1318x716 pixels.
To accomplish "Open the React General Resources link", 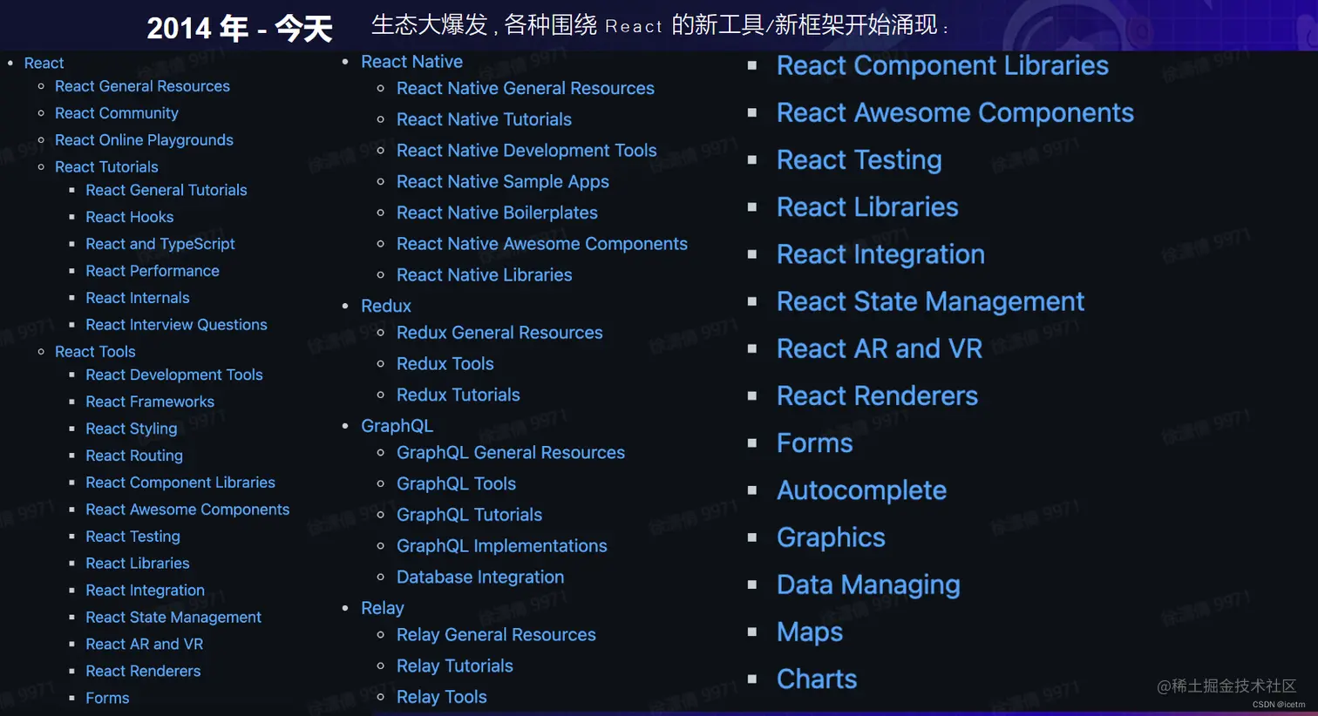I will point(142,86).
